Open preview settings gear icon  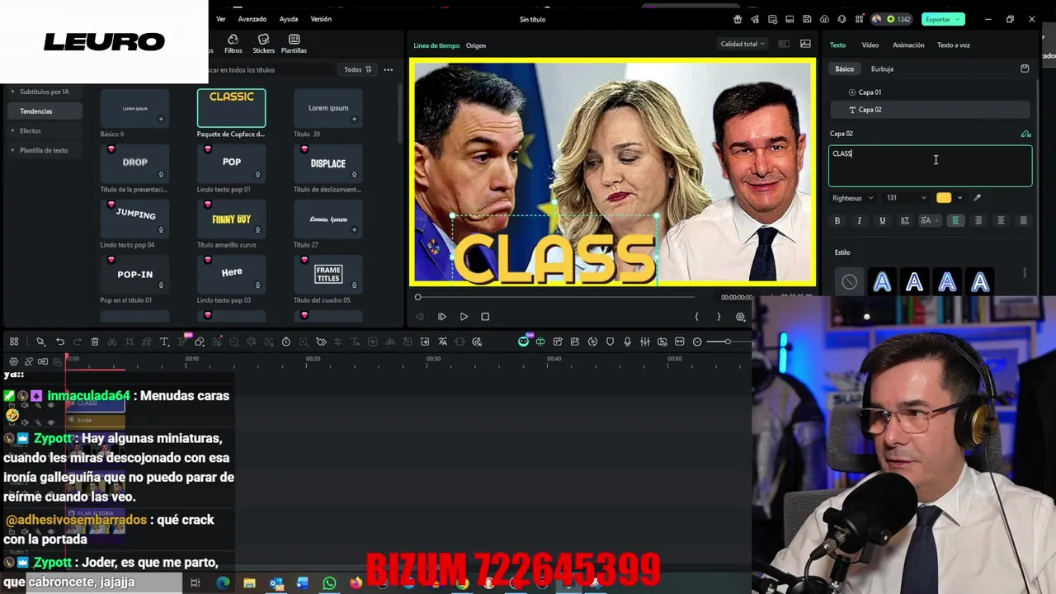pyautogui.click(x=740, y=317)
